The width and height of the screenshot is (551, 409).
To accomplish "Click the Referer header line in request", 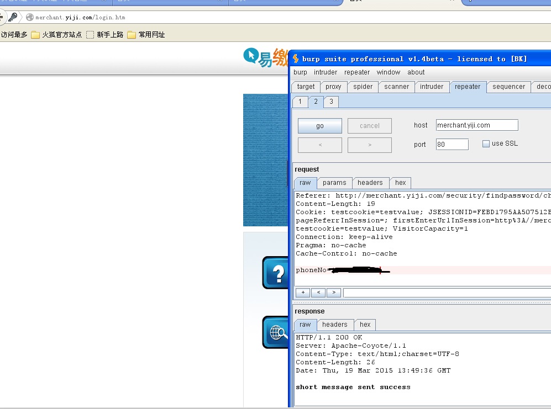I will [423, 195].
